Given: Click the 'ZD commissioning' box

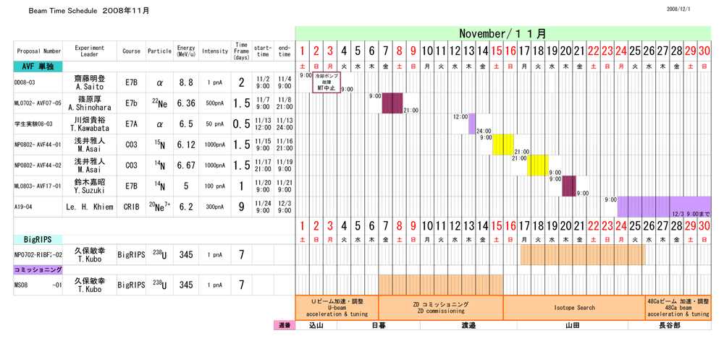Looking at the screenshot, I should (x=440, y=307).
